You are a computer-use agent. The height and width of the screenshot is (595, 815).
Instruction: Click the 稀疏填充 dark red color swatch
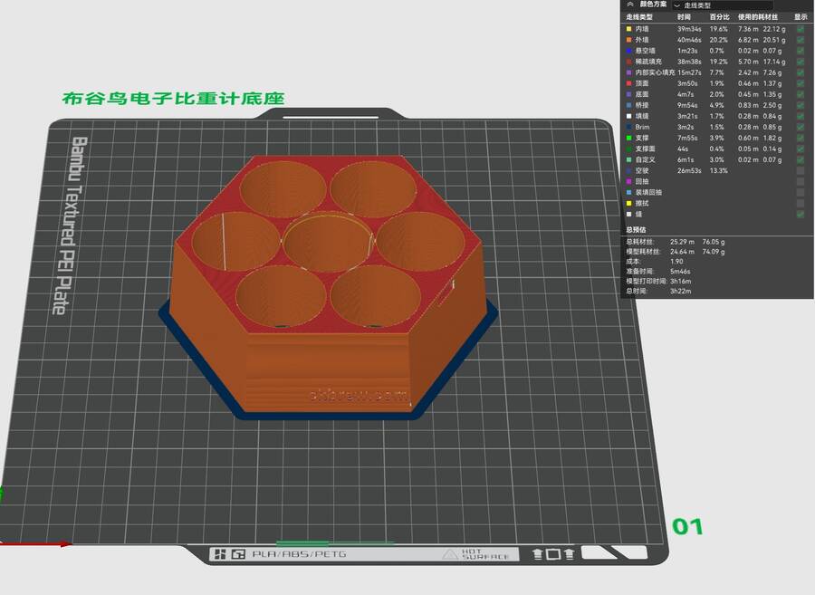pos(628,62)
